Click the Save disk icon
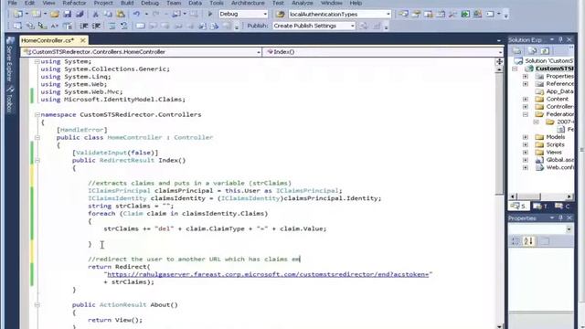The height and width of the screenshot is (329, 585). (67, 15)
